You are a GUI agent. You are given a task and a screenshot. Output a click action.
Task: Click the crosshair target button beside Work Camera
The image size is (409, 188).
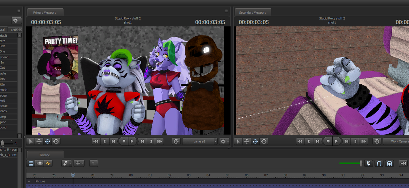click(377, 141)
